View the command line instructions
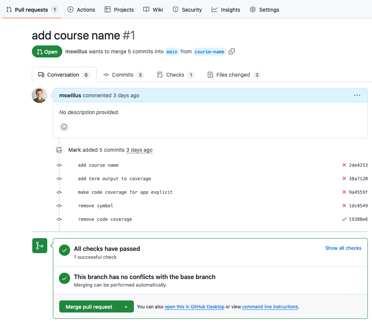The width and height of the screenshot is (372, 323). (x=270, y=306)
